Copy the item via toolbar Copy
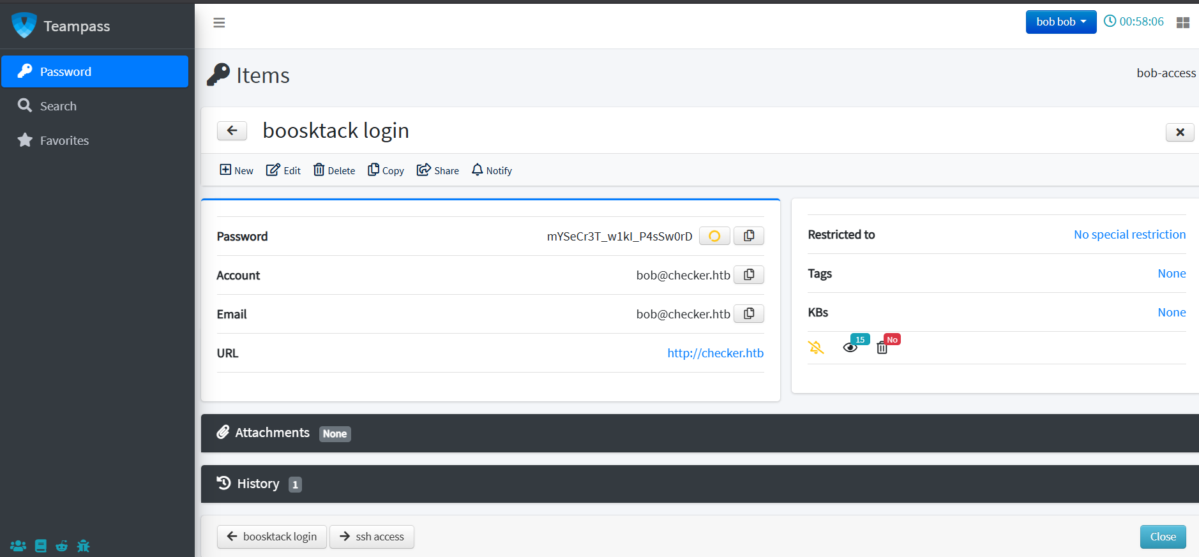 pyautogui.click(x=386, y=170)
